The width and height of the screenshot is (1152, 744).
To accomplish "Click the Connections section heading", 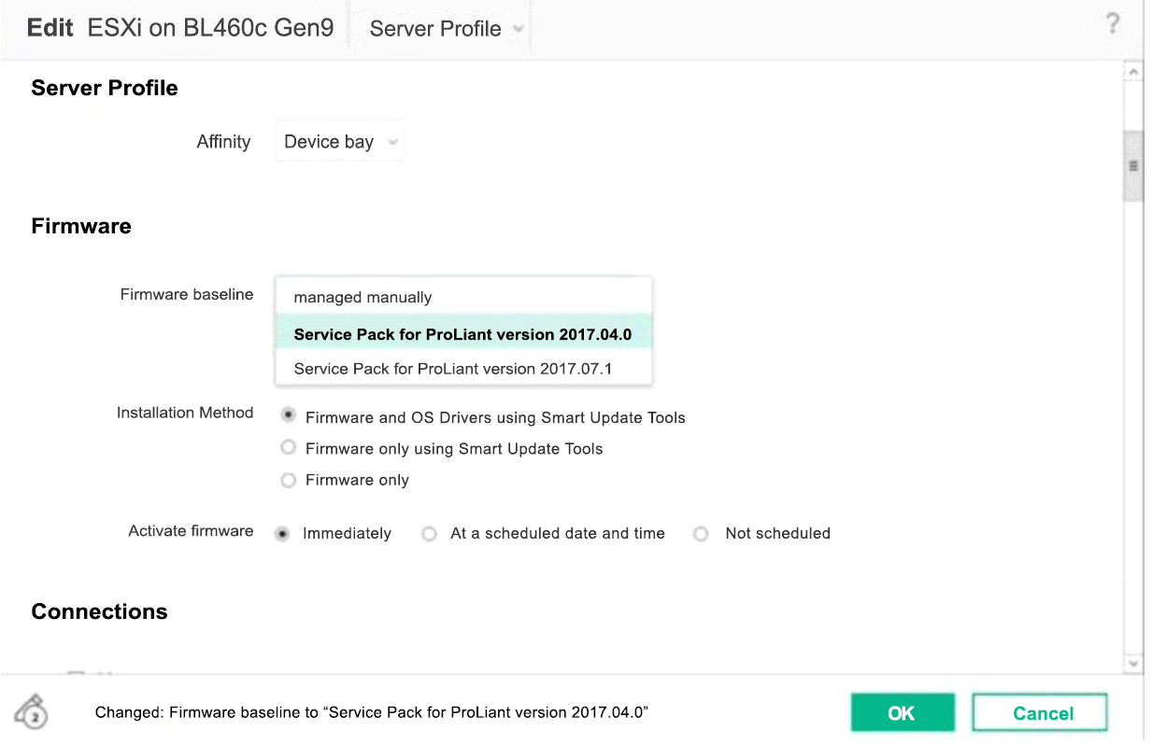I will tap(99, 611).
